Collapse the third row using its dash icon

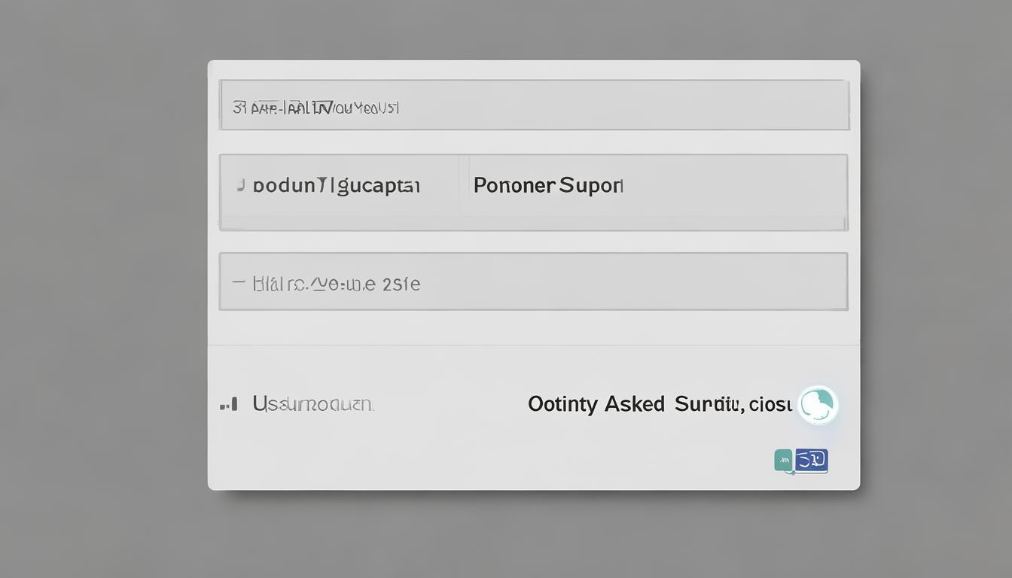point(239,283)
